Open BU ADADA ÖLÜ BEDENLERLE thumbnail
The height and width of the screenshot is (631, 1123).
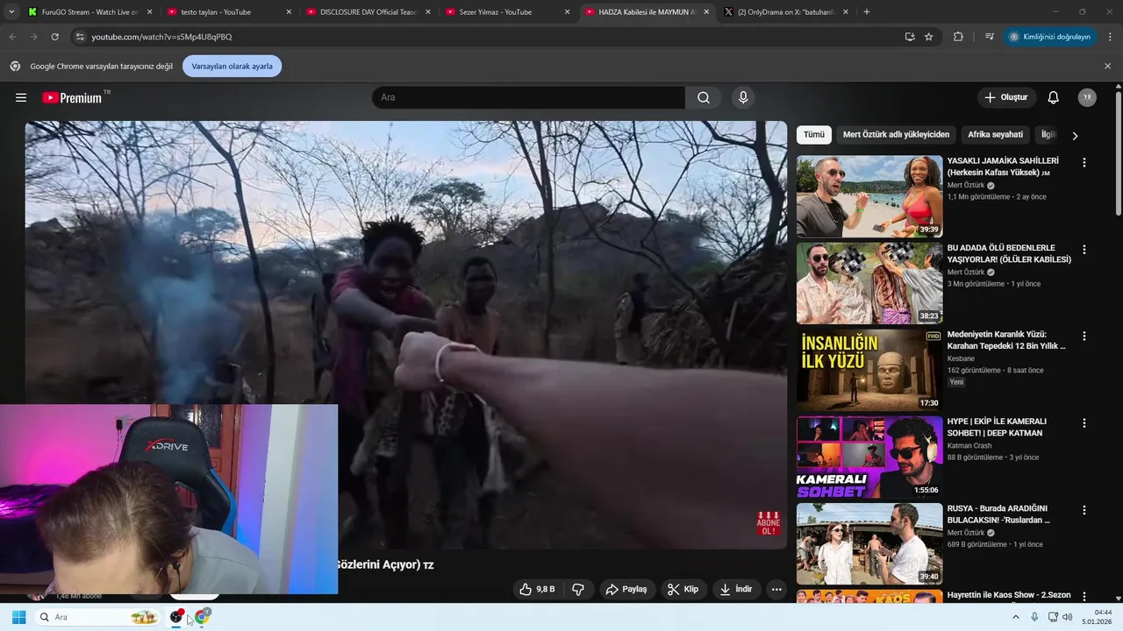click(869, 283)
